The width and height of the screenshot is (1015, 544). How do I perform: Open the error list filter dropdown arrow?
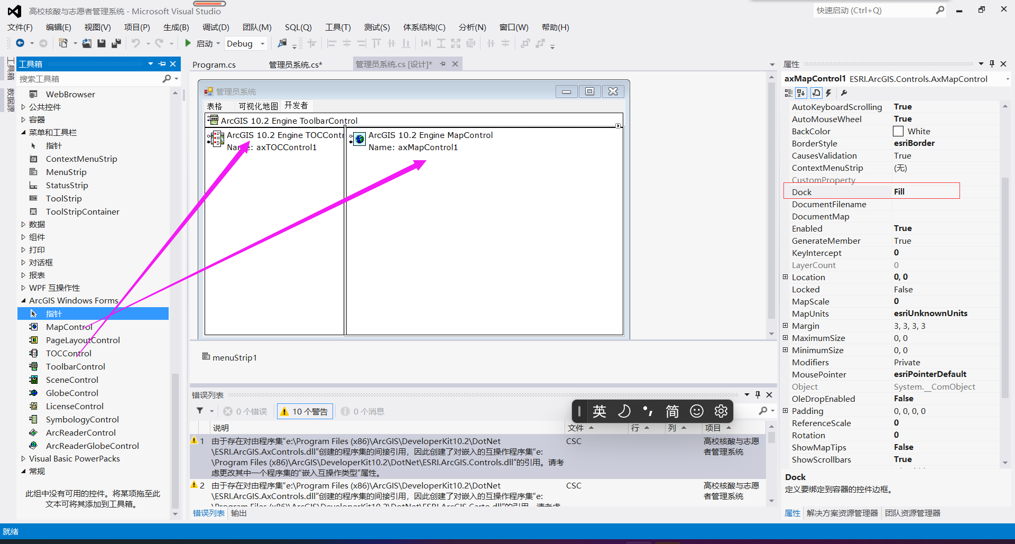pos(212,411)
